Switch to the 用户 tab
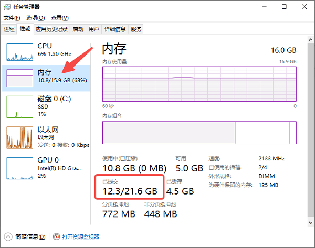 (x=94, y=29)
